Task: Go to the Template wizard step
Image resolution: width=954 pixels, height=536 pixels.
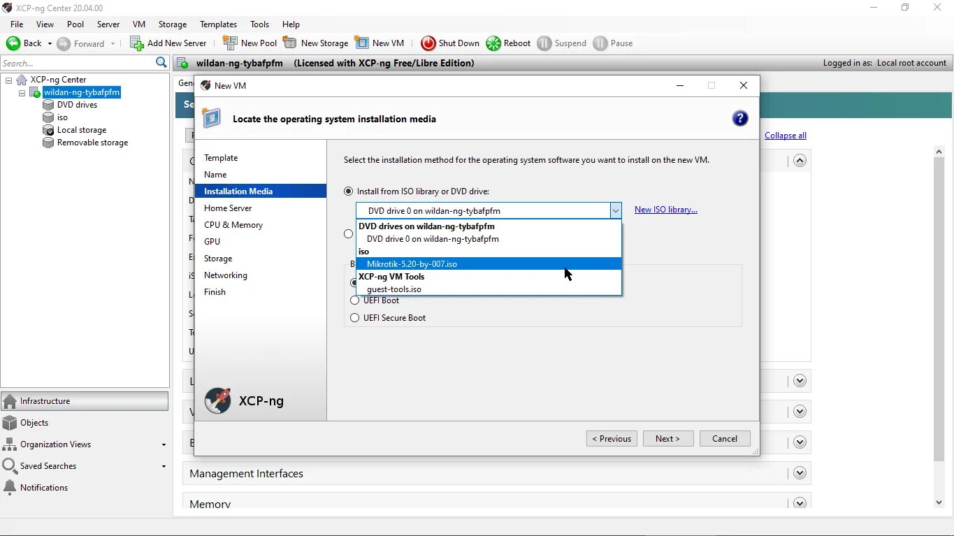Action: pos(221,158)
